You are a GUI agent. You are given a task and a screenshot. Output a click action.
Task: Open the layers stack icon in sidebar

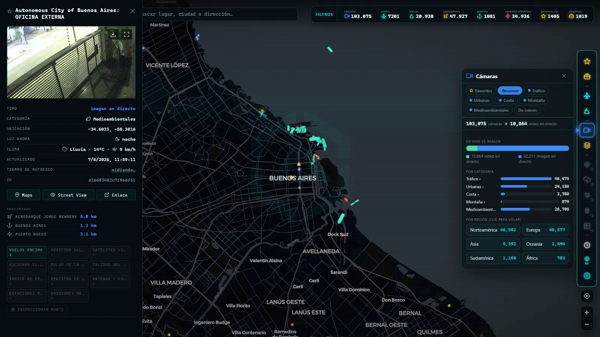[x=587, y=146]
